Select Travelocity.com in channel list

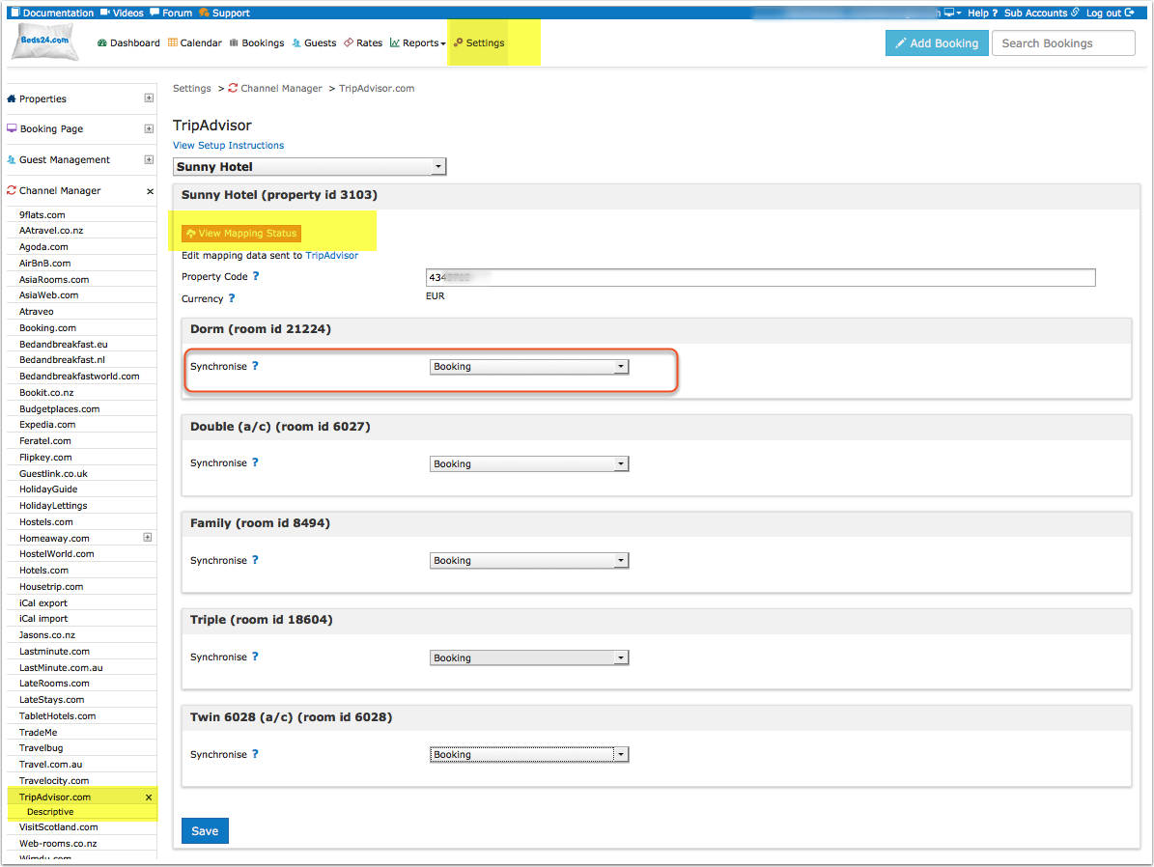coord(54,781)
